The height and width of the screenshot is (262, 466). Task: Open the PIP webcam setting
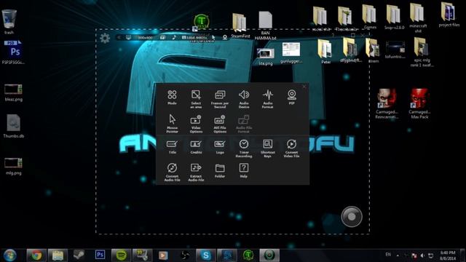291,97
